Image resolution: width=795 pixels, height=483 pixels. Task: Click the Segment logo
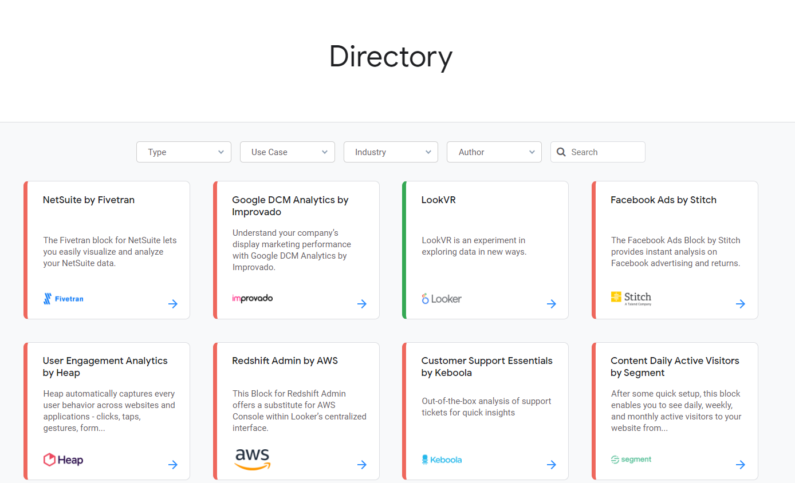point(631,460)
